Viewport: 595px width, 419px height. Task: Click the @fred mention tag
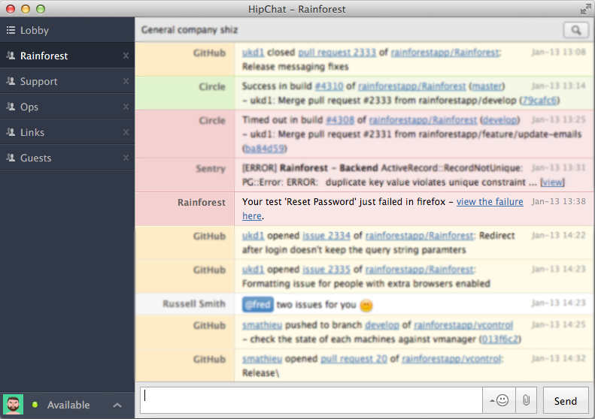258,305
